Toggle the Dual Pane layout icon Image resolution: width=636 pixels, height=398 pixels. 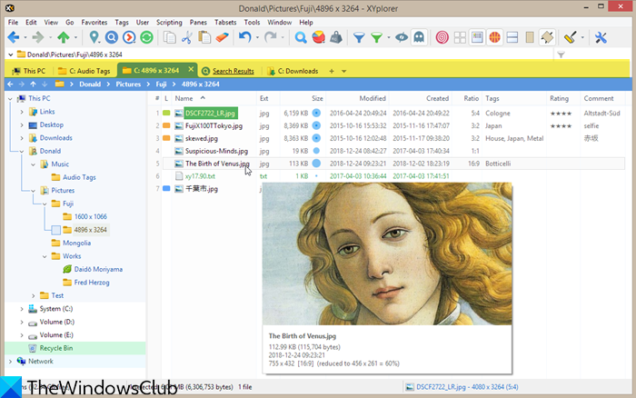pos(513,38)
